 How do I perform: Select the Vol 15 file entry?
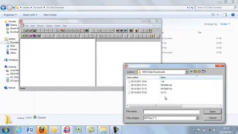163,92
